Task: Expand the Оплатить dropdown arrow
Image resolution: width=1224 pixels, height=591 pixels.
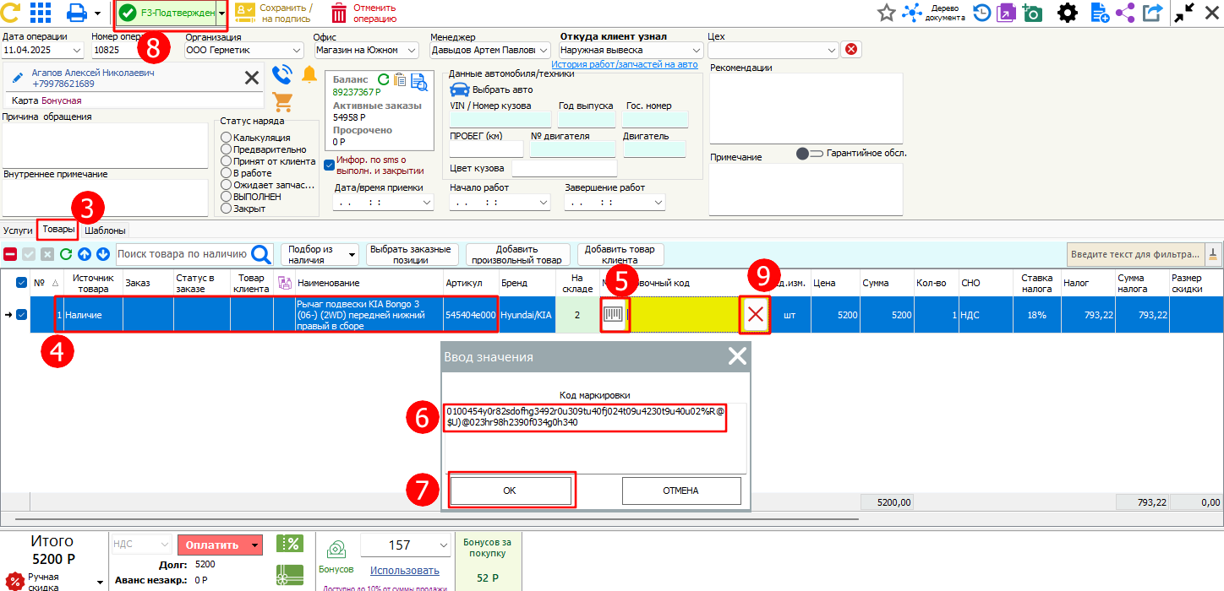Action: tap(255, 545)
